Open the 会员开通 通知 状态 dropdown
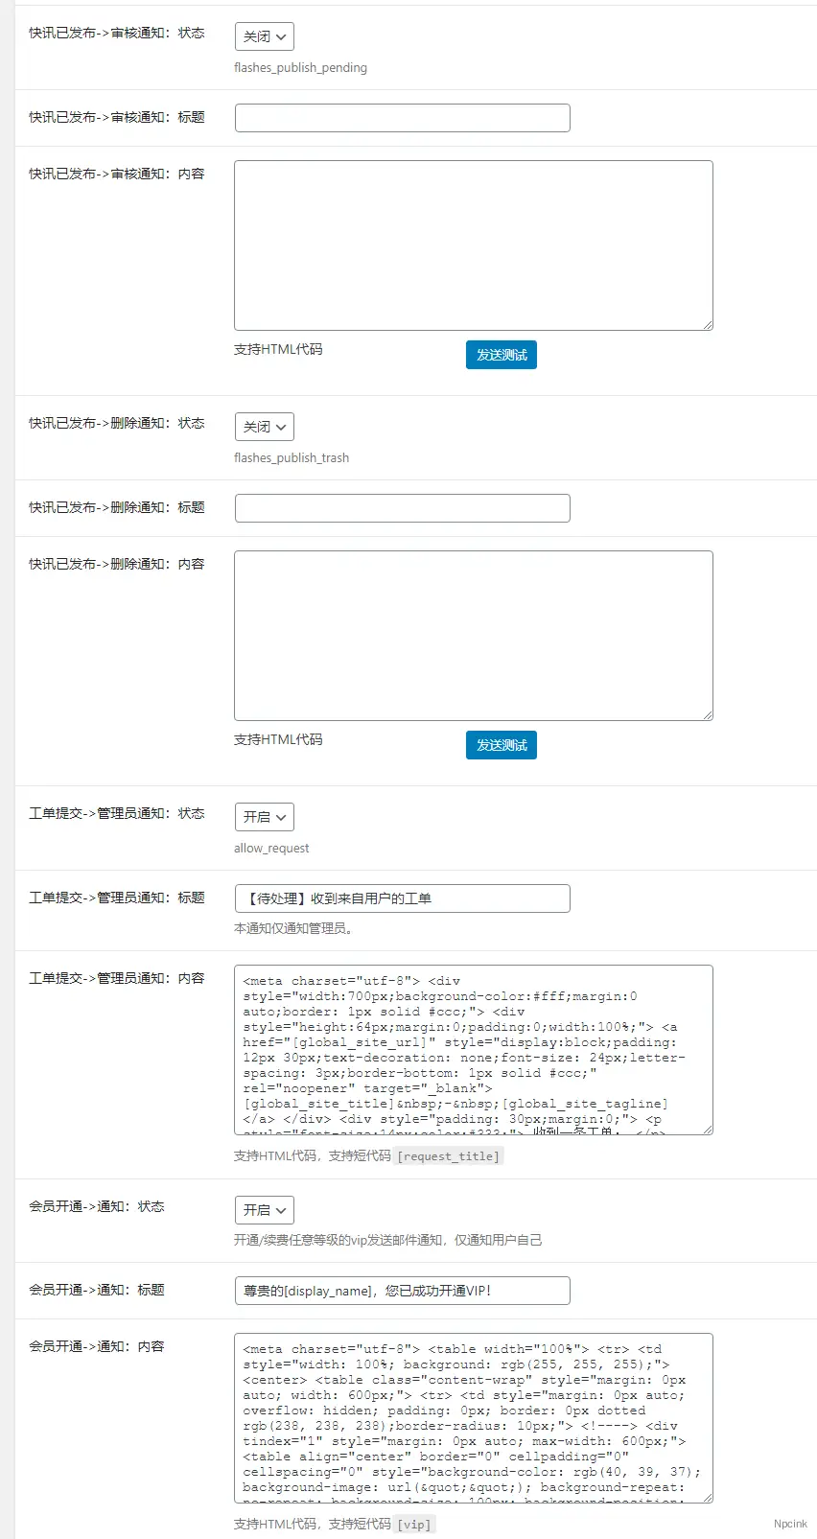The width and height of the screenshot is (817, 1539). 264,1210
